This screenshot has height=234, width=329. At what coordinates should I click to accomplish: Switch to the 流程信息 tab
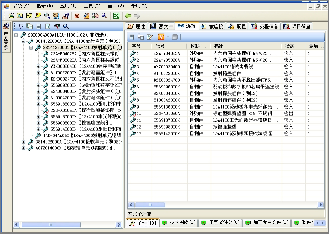click(264, 26)
